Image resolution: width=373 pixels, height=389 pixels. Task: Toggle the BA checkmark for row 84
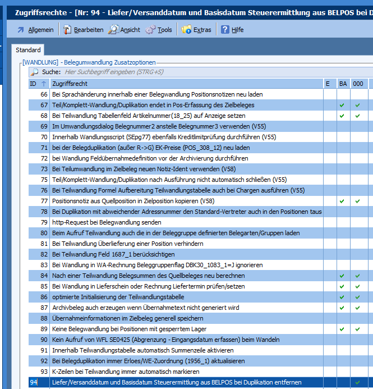(342, 276)
